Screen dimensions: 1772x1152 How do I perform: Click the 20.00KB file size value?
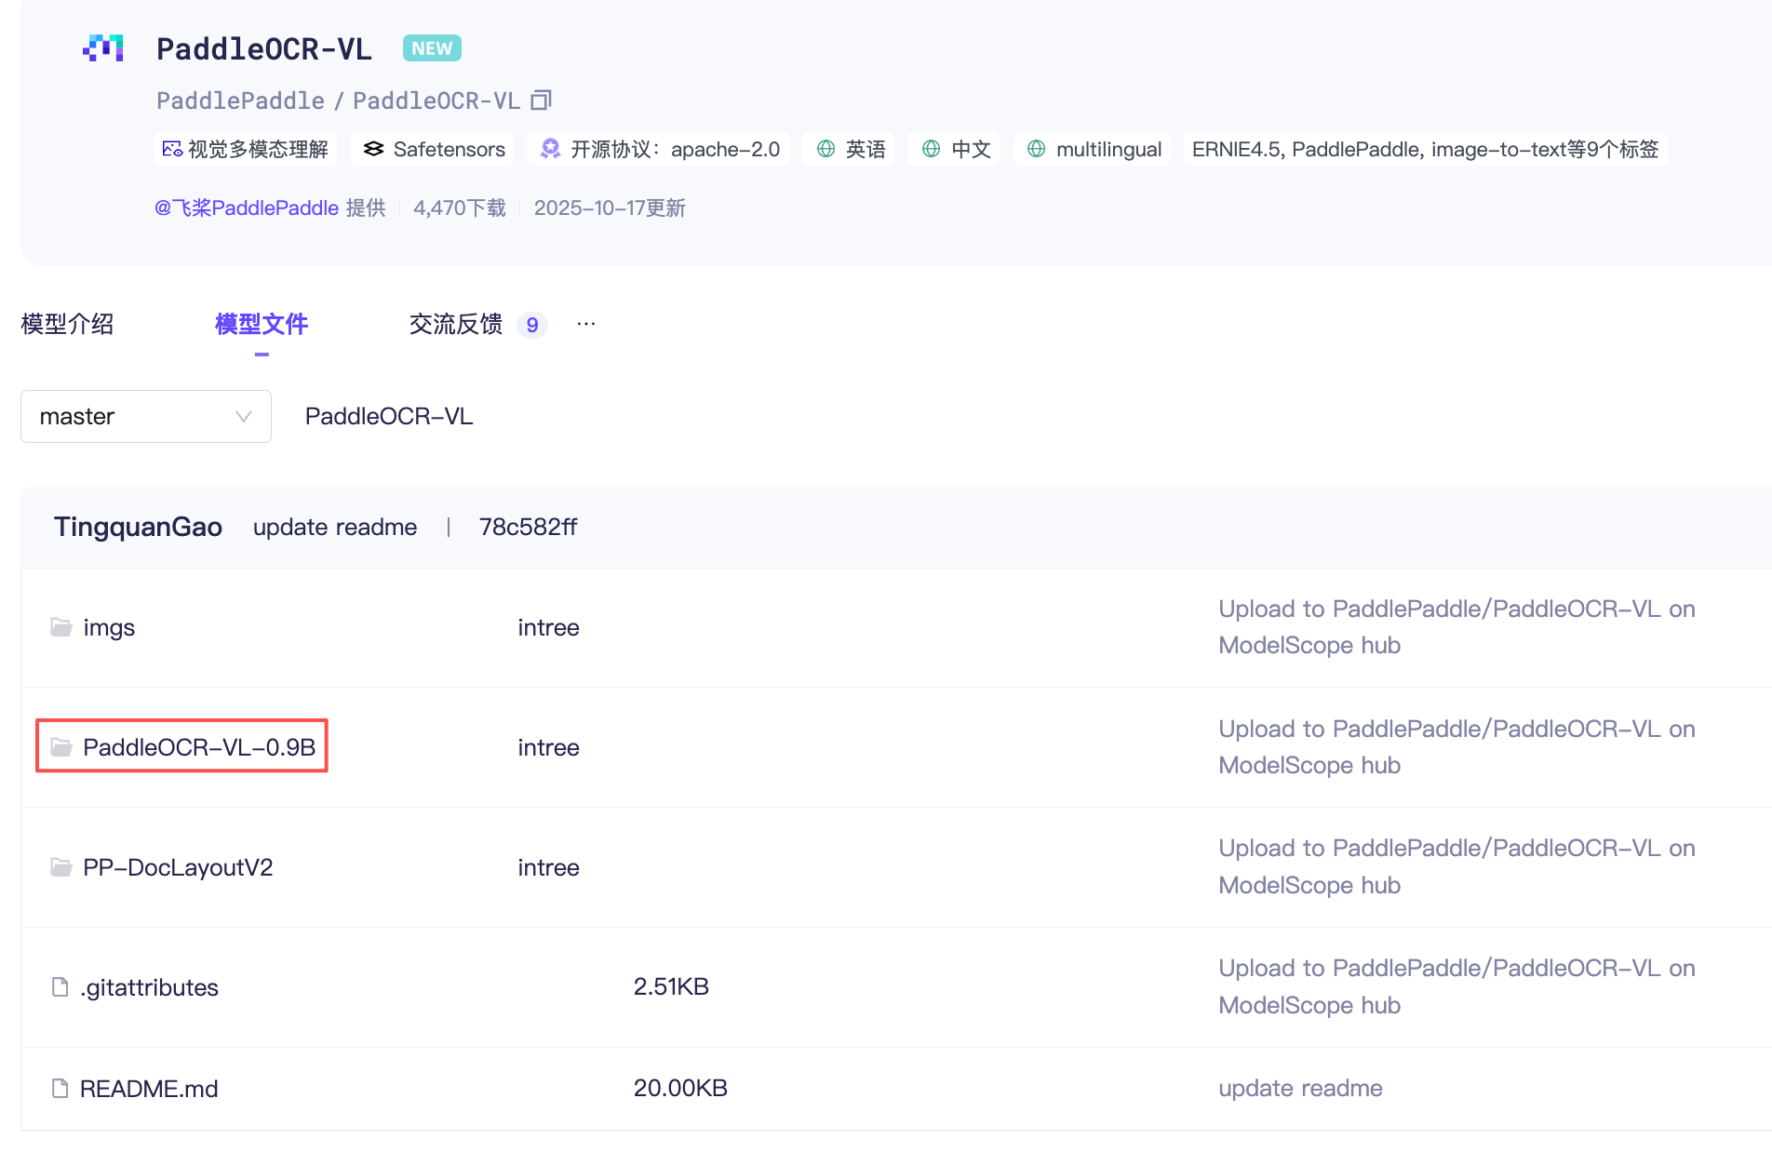click(x=680, y=1088)
